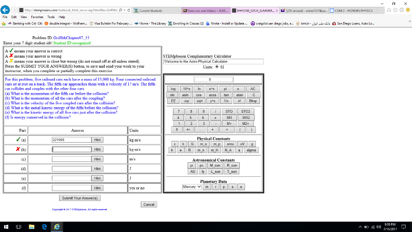Open the volume icon in system tray
The height and width of the screenshot is (232, 412).
click(379, 227)
